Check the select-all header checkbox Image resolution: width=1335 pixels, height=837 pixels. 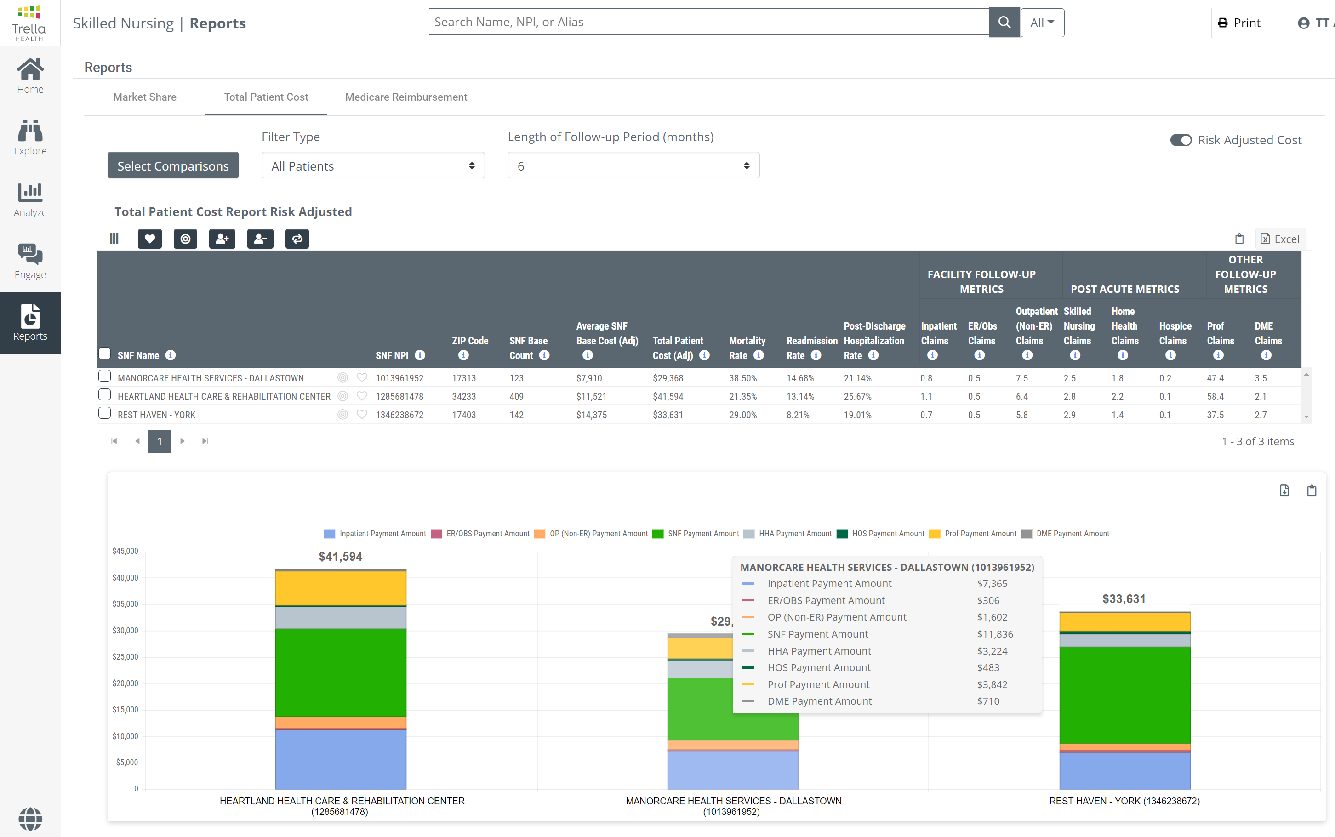point(105,353)
